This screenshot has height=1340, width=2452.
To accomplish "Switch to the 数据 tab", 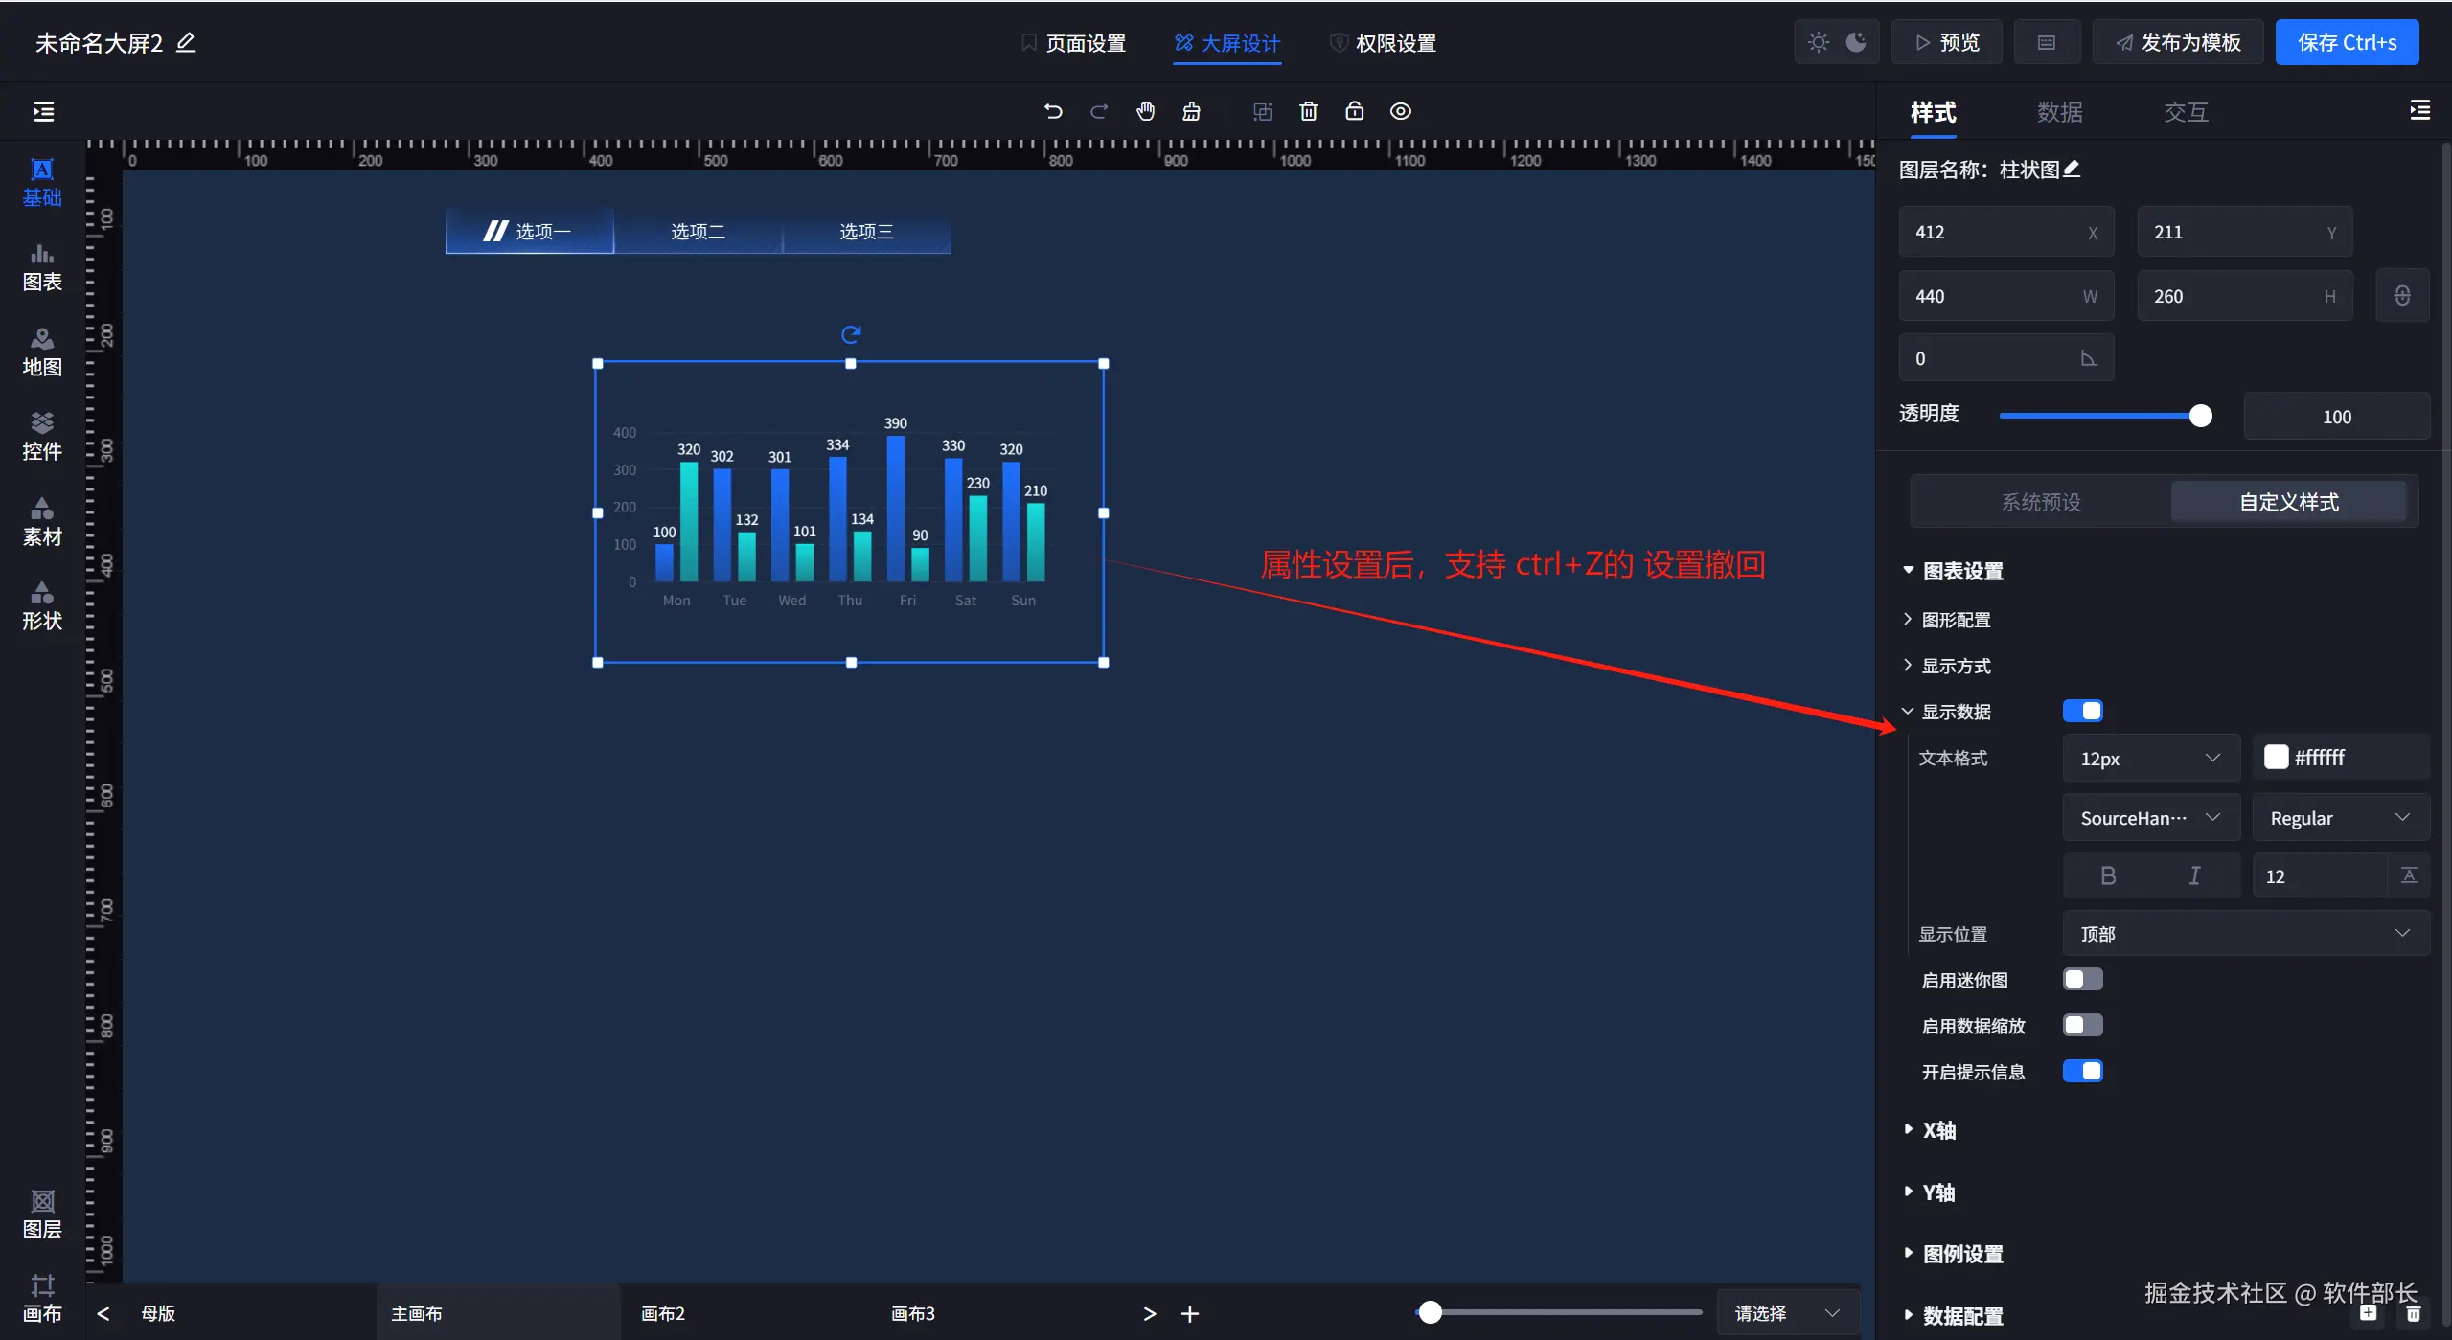I will 2059,112.
